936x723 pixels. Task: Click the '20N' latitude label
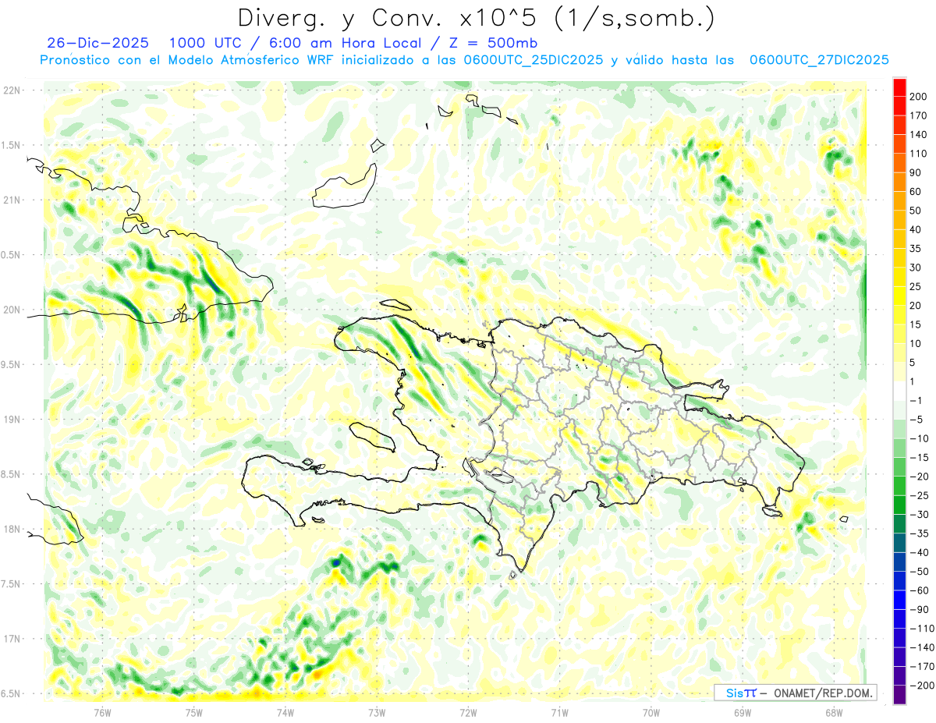[x=11, y=310]
